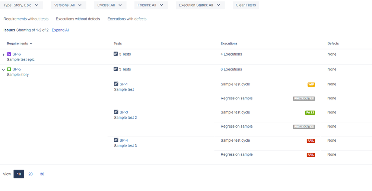Click the test icon next to SP-1
Viewport: 372px width, 191px height.
pyautogui.click(x=116, y=84)
